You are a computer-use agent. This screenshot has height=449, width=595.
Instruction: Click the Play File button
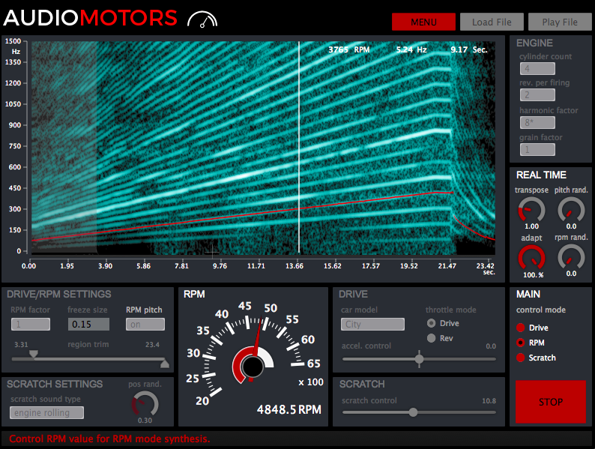point(560,22)
